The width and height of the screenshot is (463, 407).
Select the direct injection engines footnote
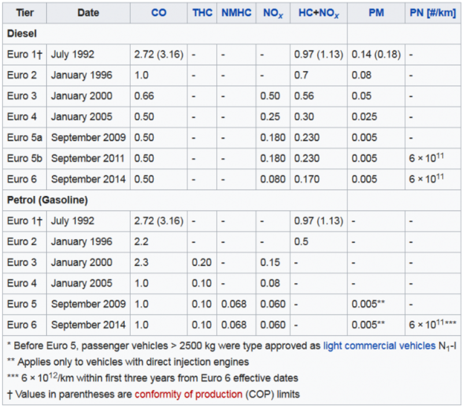click(128, 362)
